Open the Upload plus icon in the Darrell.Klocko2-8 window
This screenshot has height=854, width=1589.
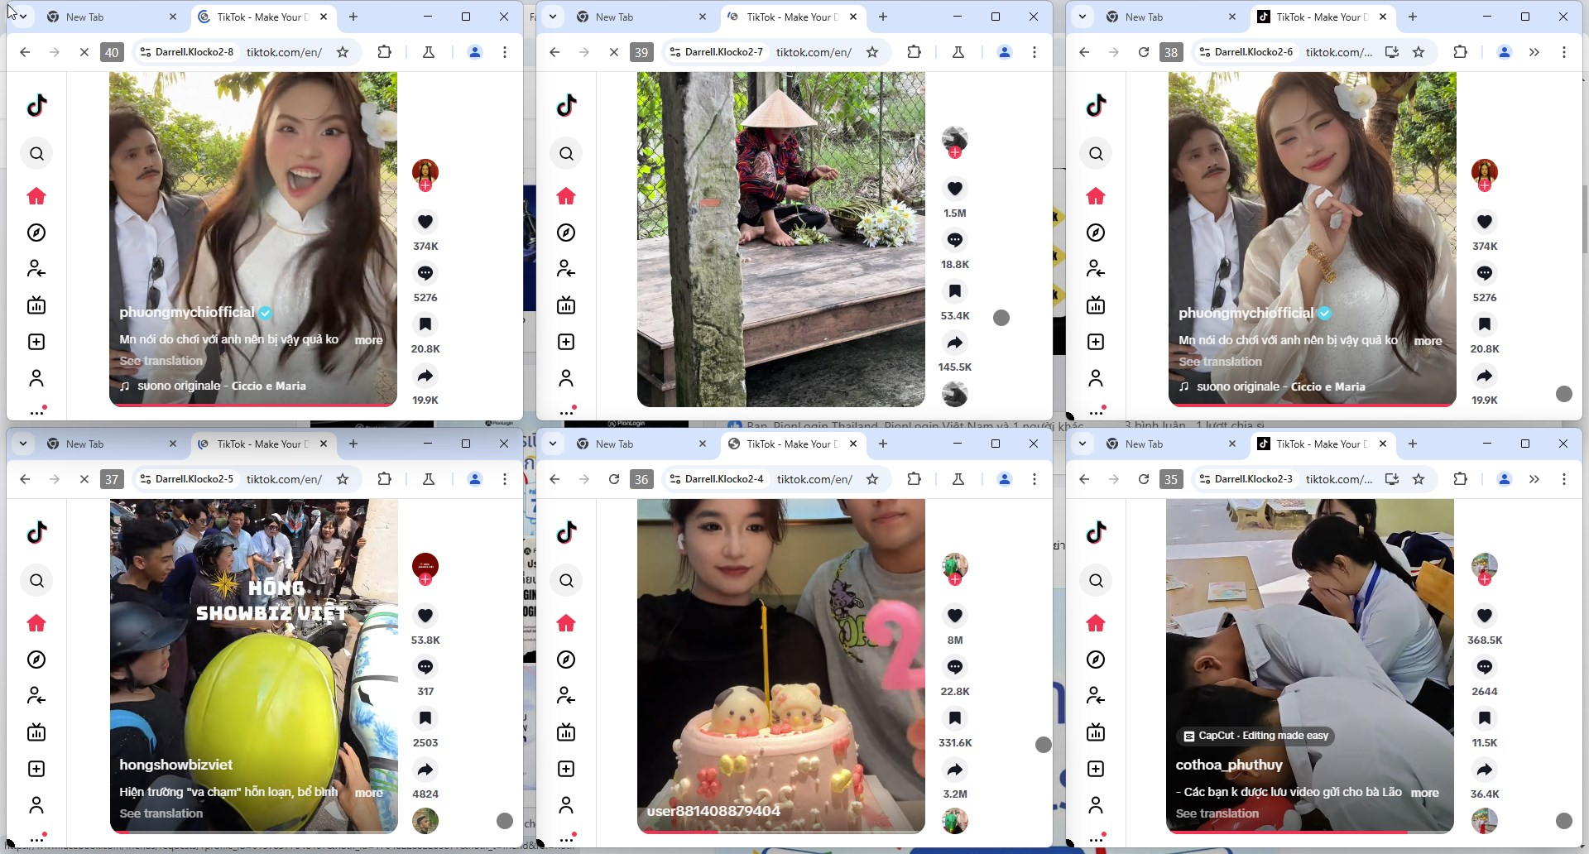click(x=36, y=342)
